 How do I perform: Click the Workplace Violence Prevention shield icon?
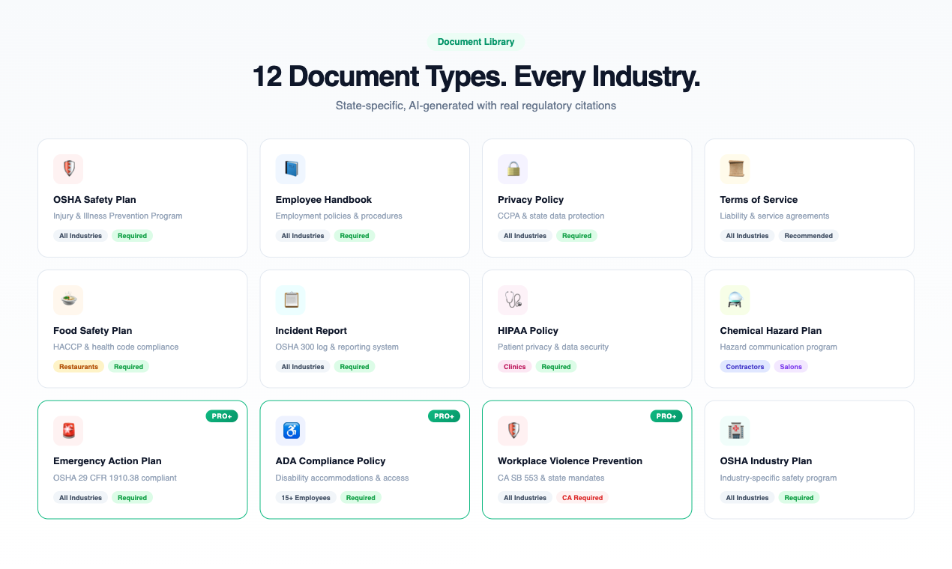513,430
